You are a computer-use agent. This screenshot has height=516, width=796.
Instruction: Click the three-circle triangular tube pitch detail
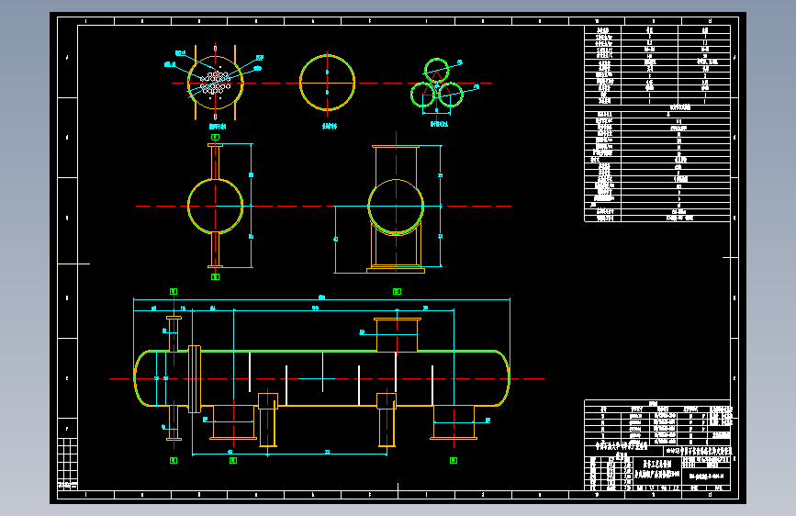click(x=437, y=84)
